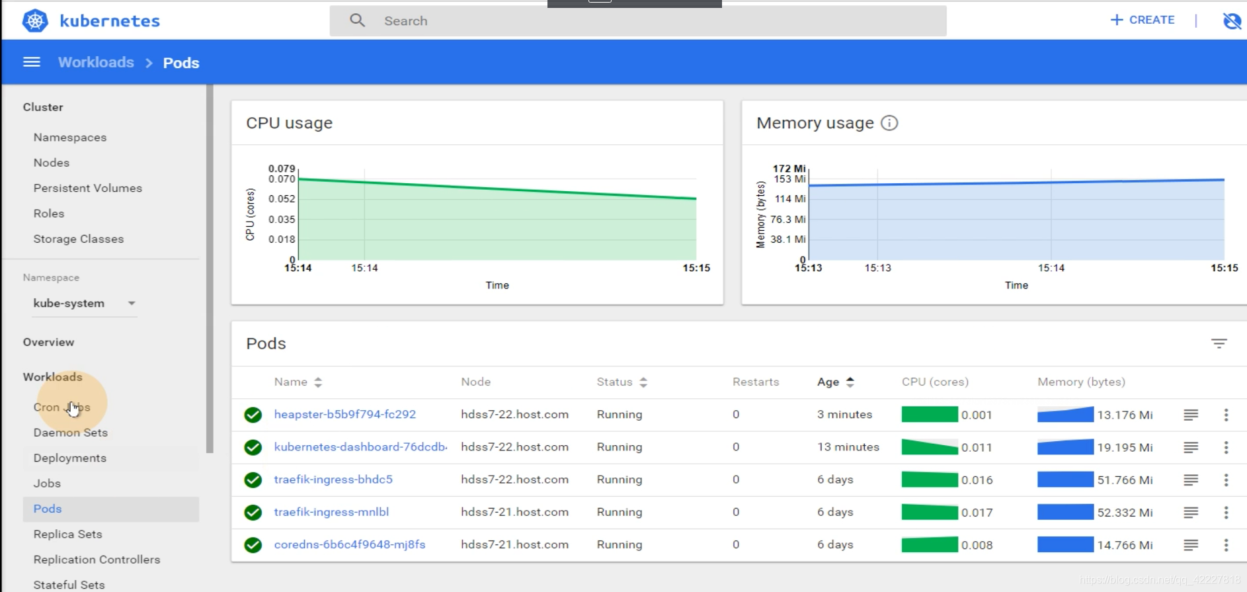Open logs icon for kubernetes-dashboard pod

coord(1191,447)
